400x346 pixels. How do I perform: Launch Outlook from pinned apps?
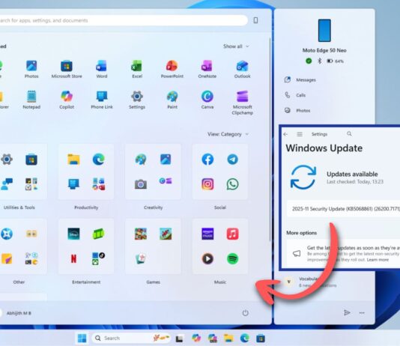click(x=243, y=69)
